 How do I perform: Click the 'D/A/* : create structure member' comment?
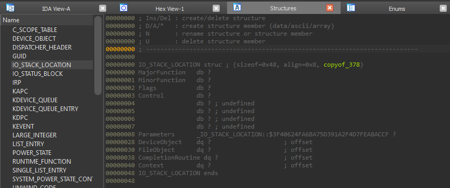236,26
